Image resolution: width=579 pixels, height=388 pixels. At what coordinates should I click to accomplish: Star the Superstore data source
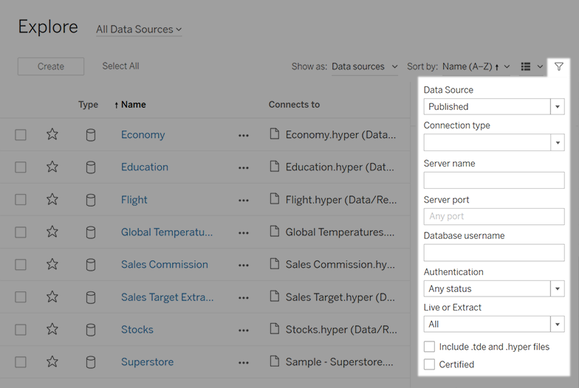(x=52, y=362)
